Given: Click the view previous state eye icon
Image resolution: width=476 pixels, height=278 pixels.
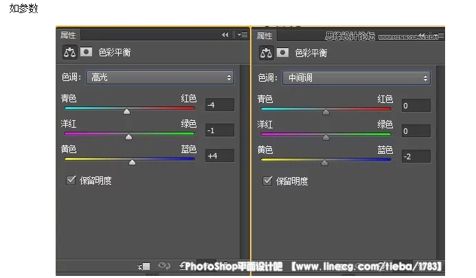Looking at the screenshot, I should [x=164, y=266].
